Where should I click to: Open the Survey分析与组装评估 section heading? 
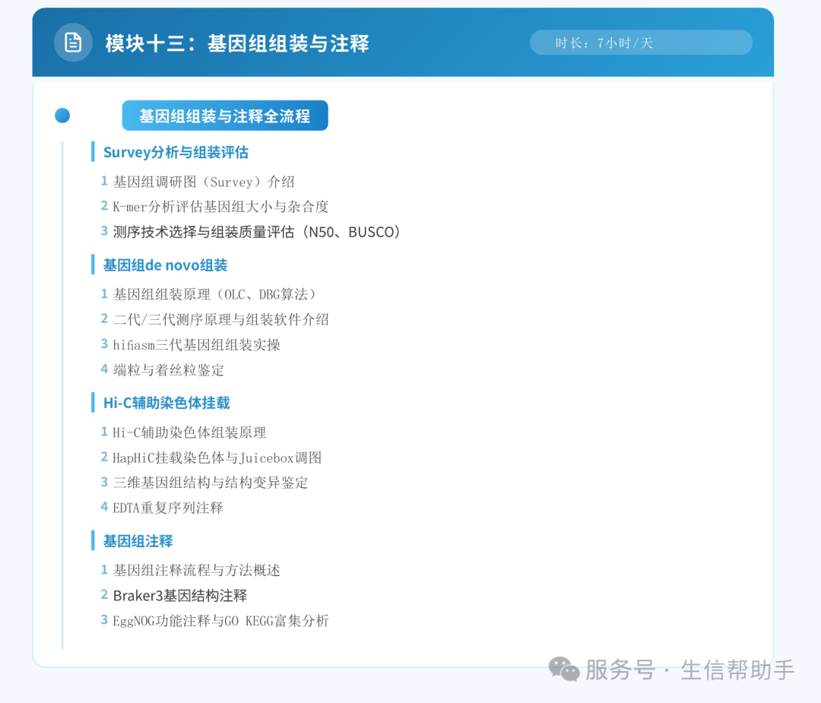tap(176, 152)
